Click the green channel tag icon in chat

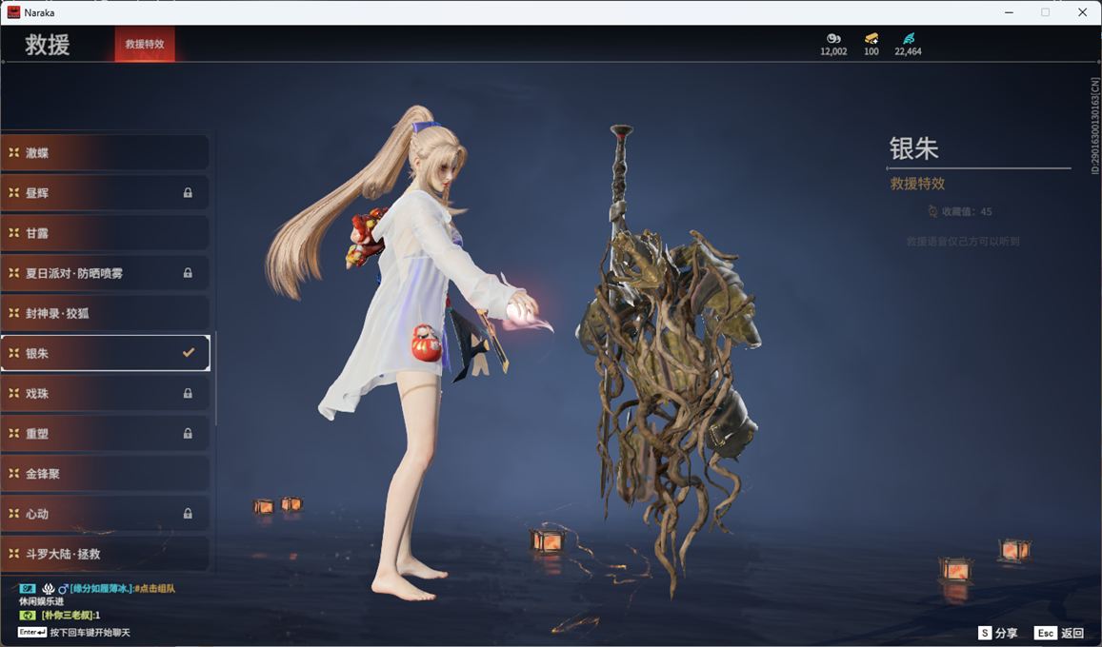click(x=28, y=615)
